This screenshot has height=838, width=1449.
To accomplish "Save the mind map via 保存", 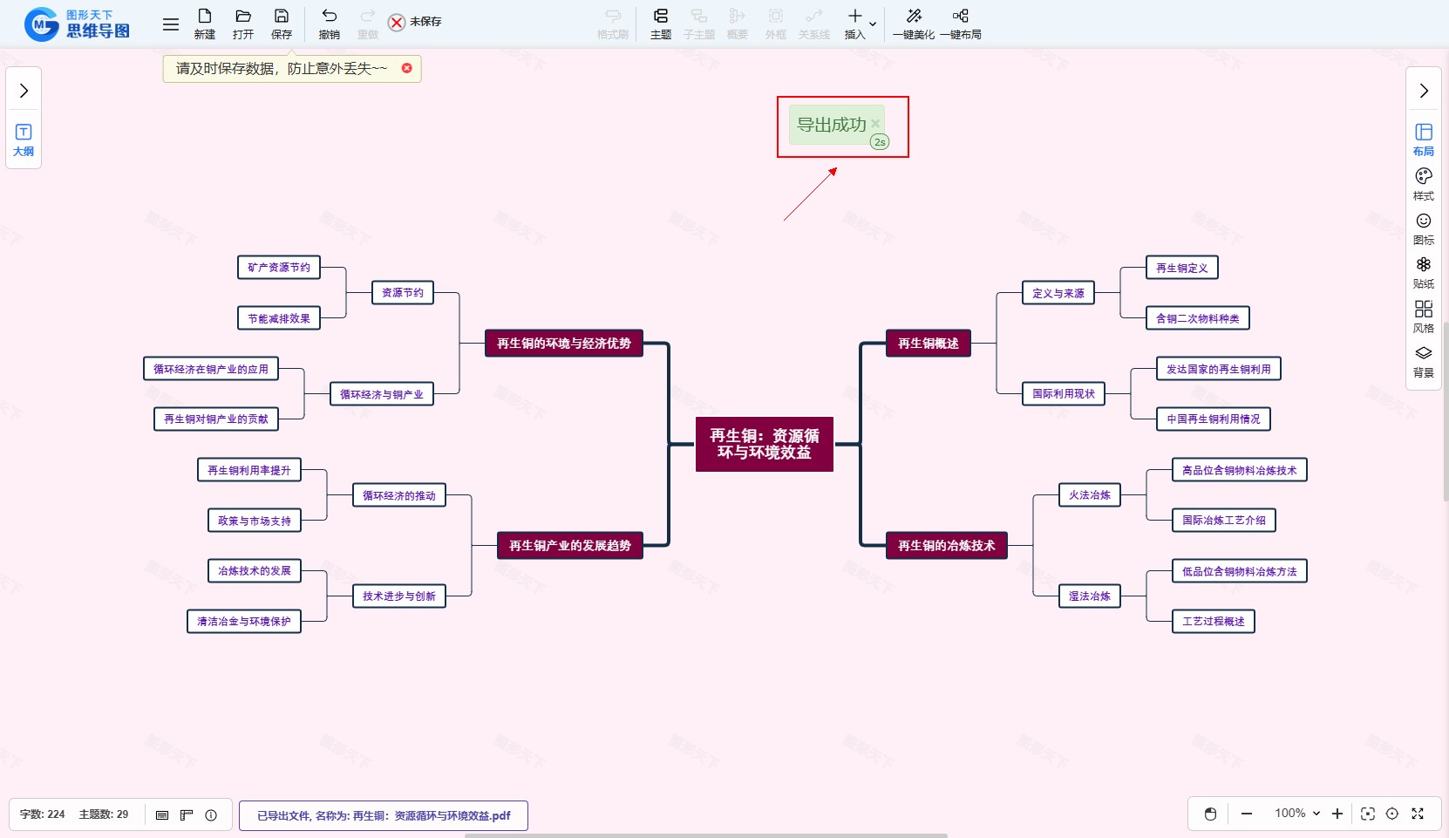I will pyautogui.click(x=282, y=24).
